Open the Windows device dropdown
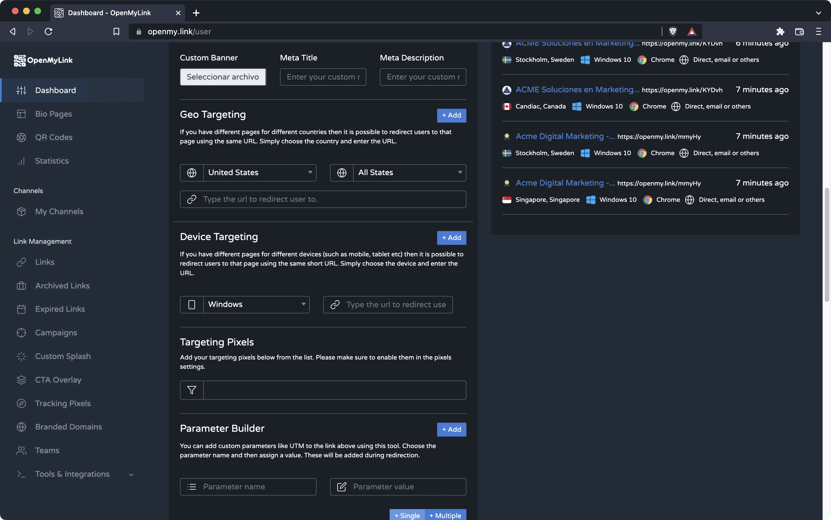 click(x=256, y=304)
